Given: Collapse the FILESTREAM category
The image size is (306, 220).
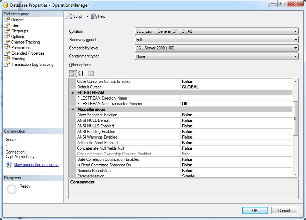Looking at the screenshot, I should [72, 93].
